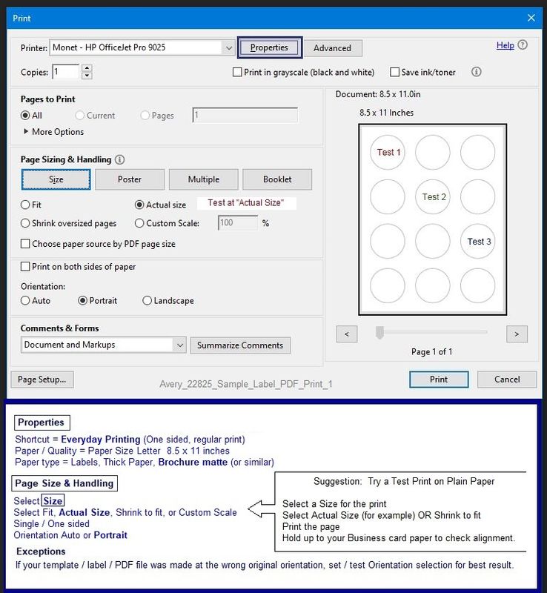Viewport: 547px width, 593px height.
Task: Switch to the Booklet sizing tab
Action: click(x=277, y=179)
